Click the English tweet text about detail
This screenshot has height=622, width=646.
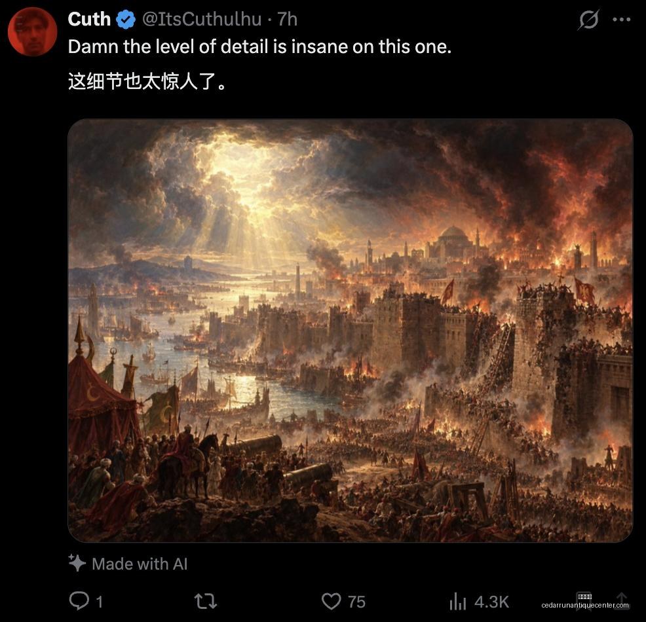(259, 46)
